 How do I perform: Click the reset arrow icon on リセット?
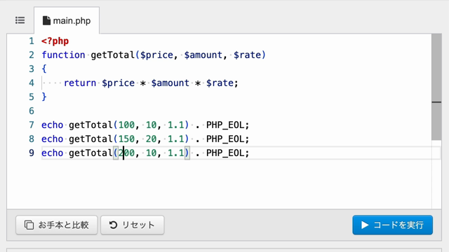pyautogui.click(x=113, y=225)
